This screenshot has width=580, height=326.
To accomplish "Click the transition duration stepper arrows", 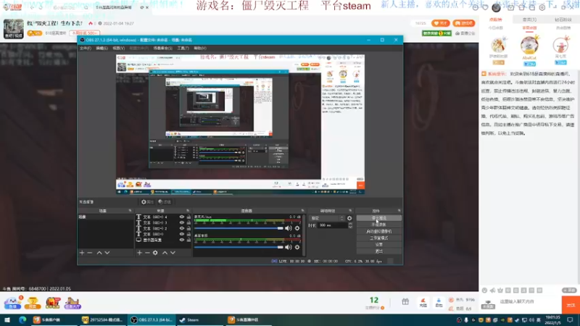I will (x=350, y=225).
